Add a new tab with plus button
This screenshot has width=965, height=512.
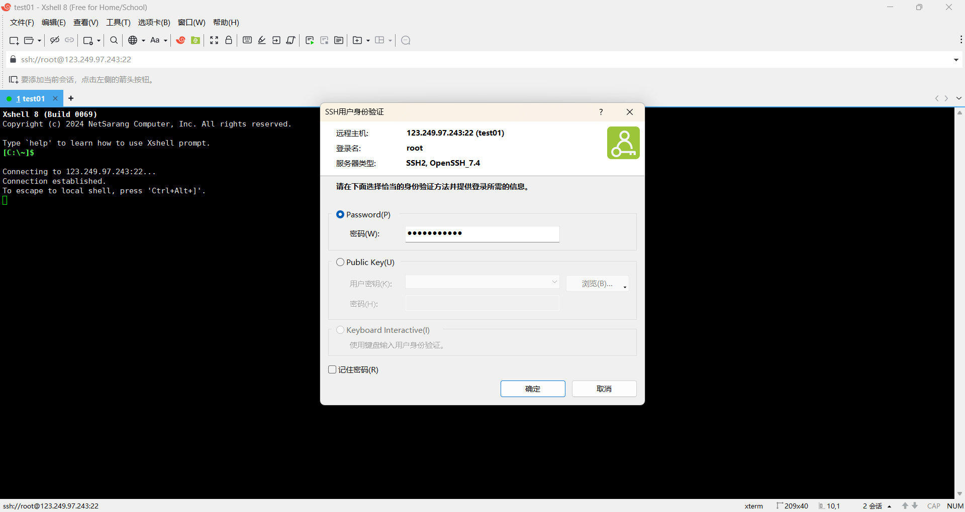click(x=71, y=98)
